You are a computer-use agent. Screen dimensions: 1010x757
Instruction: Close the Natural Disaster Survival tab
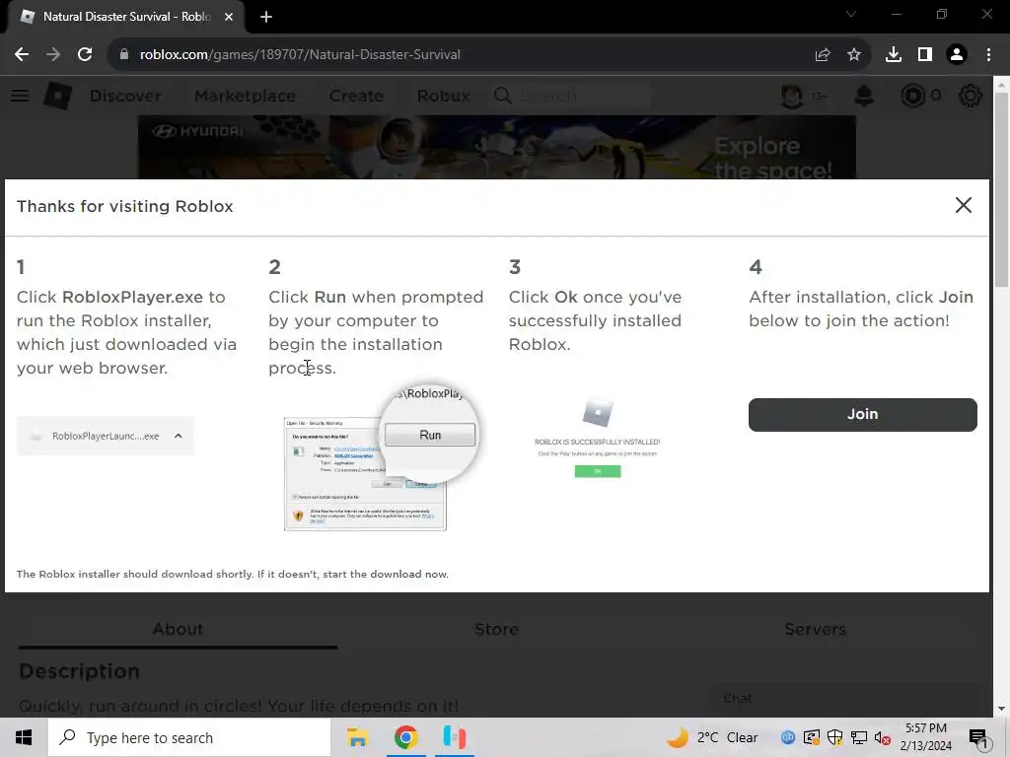[229, 17]
